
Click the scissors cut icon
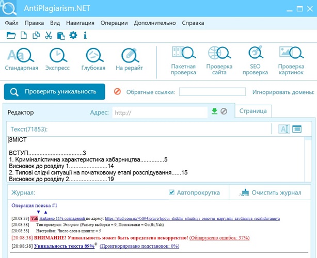(x=49, y=36)
